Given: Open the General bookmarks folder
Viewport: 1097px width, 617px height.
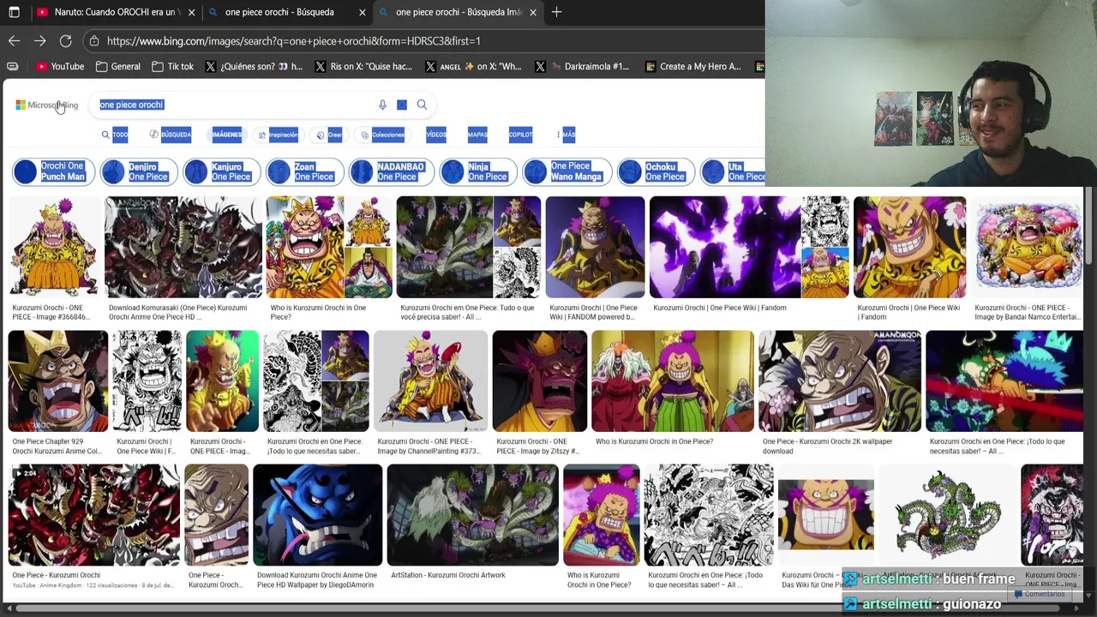Looking at the screenshot, I should (118, 66).
